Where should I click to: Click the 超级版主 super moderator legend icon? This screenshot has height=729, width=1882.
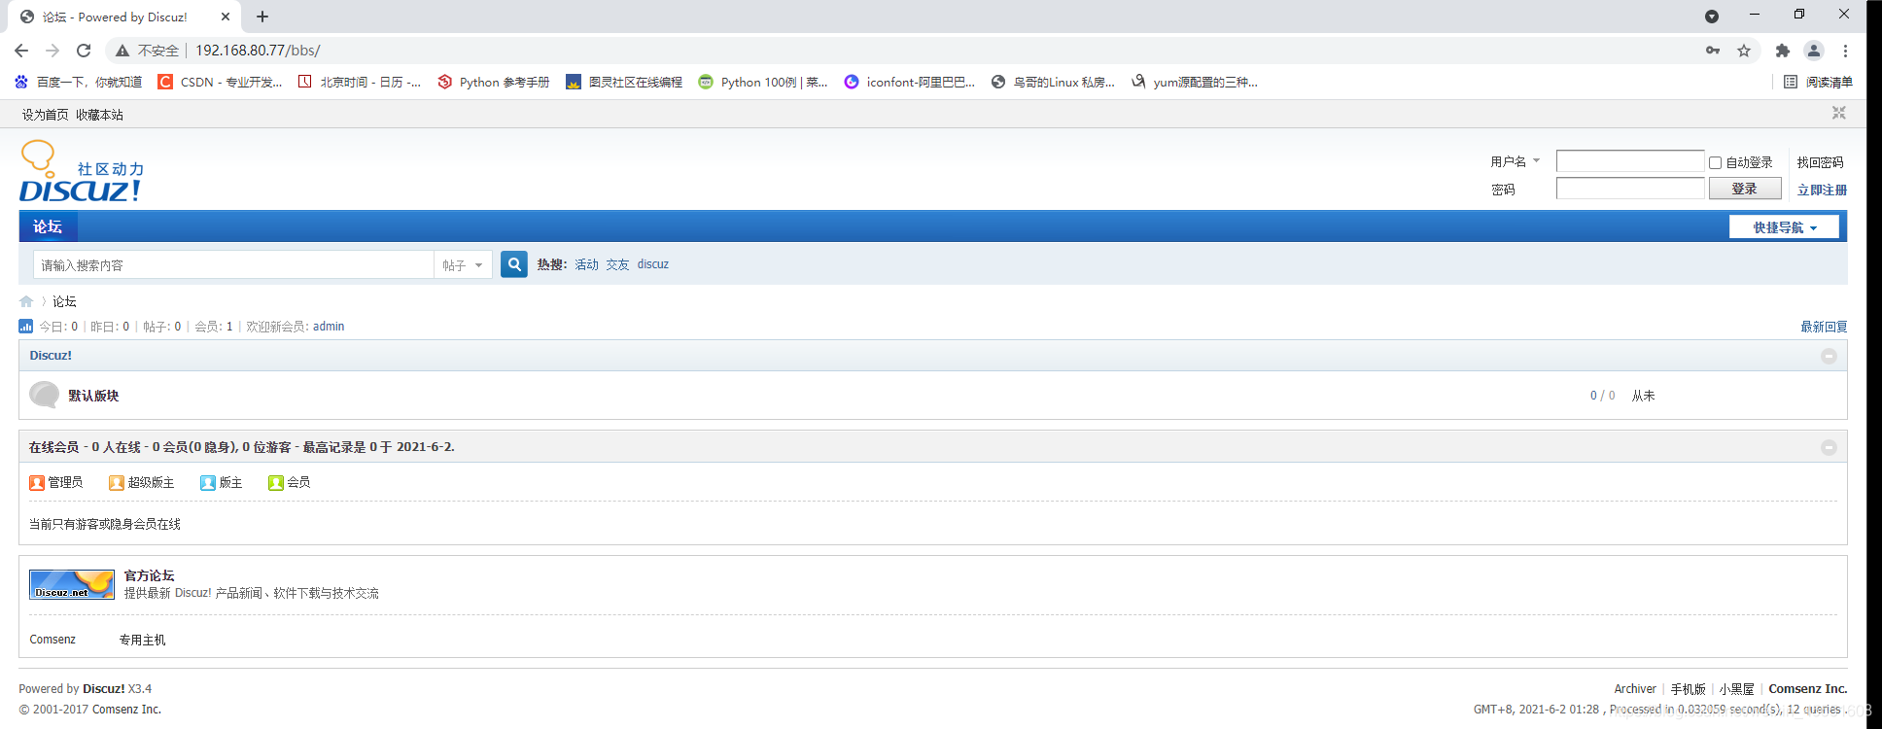[117, 483]
